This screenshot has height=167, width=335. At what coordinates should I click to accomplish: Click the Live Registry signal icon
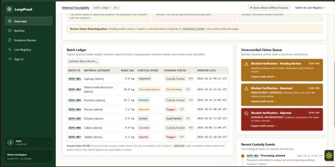[10, 49]
